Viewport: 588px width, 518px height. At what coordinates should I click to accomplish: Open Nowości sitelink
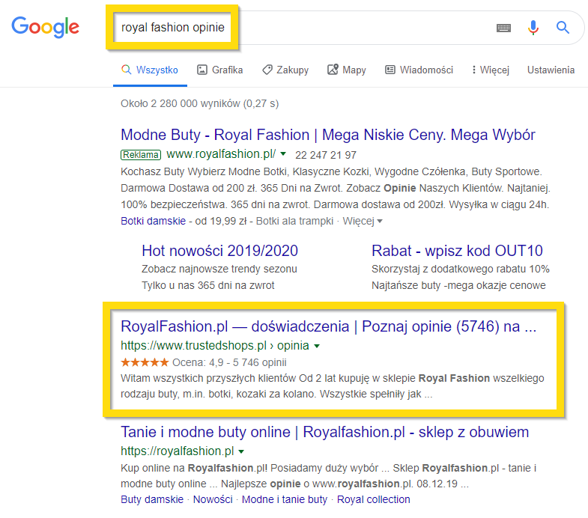click(x=213, y=499)
